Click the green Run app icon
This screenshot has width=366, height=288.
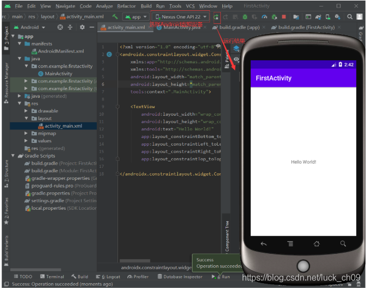216,17
